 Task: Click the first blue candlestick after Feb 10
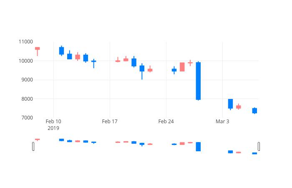tap(61, 51)
